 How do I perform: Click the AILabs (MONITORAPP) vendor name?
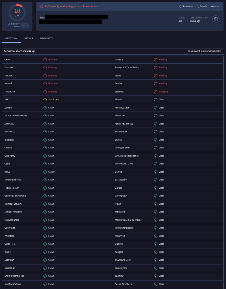[x=16, y=116]
